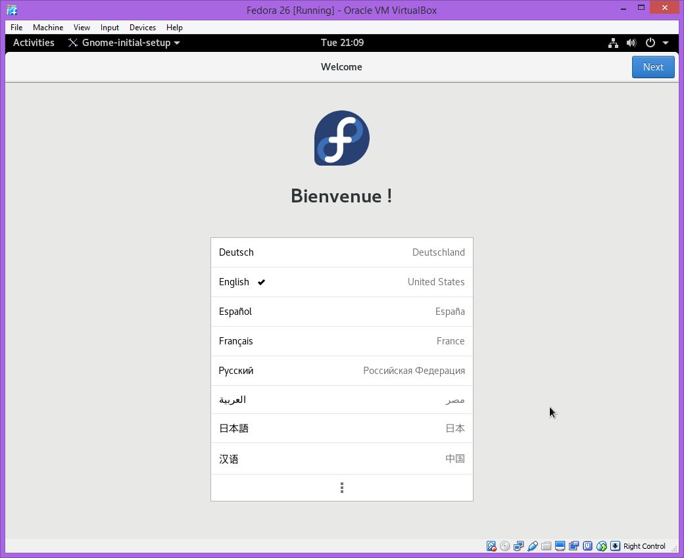This screenshot has height=558, width=684.
Task: Click the shared folders status icon
Action: coord(546,546)
